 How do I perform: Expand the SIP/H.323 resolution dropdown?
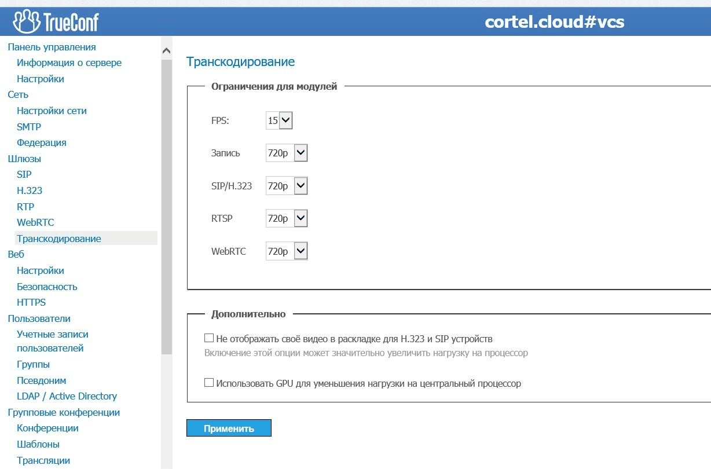point(287,186)
